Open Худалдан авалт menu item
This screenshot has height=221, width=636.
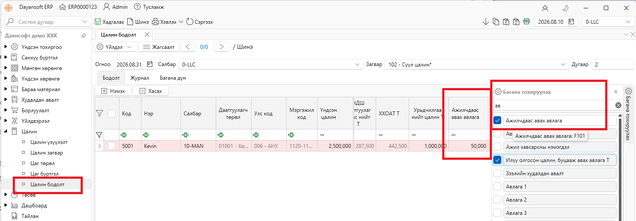(40, 100)
